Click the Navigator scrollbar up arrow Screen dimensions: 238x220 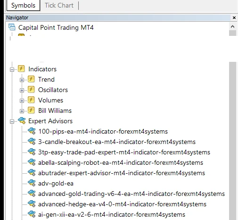pyautogui.click(x=233, y=26)
